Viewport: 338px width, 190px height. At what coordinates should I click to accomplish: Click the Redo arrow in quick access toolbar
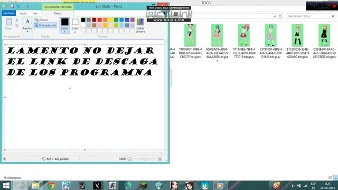pyautogui.click(x=23, y=6)
